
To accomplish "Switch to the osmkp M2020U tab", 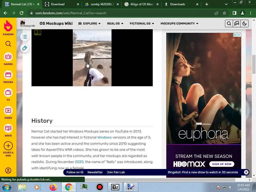I will 102,4.
